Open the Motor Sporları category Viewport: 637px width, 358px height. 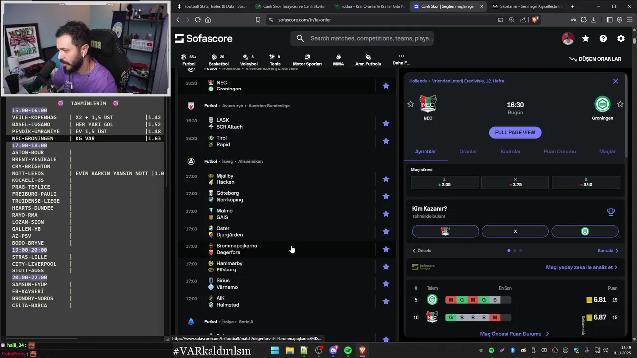click(x=307, y=60)
